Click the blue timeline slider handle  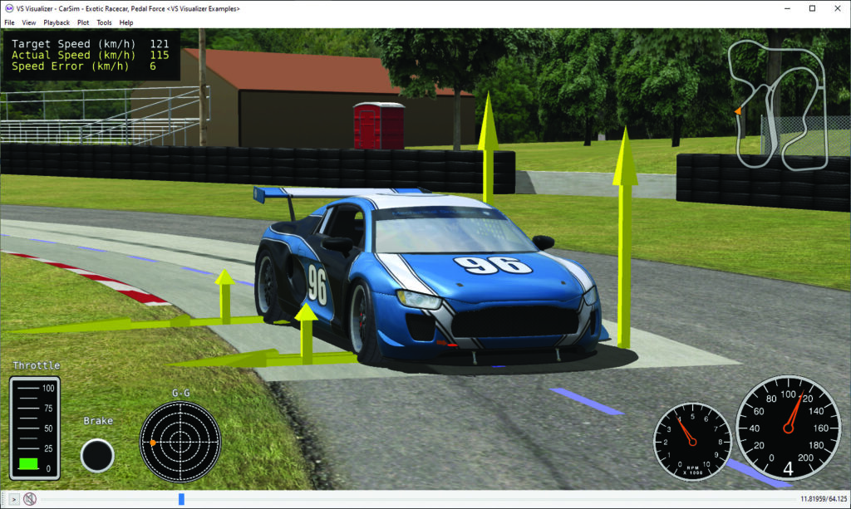pyautogui.click(x=181, y=499)
